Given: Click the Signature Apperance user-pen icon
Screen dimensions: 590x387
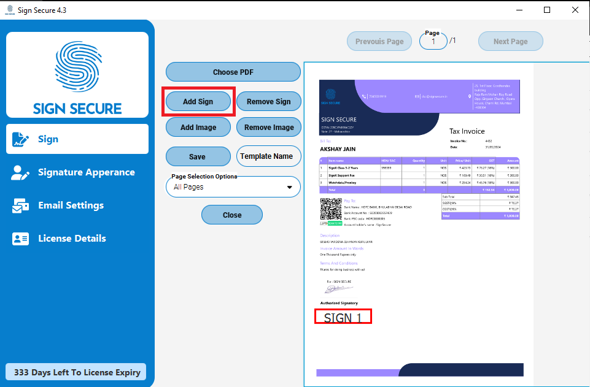Looking at the screenshot, I should 20,172.
